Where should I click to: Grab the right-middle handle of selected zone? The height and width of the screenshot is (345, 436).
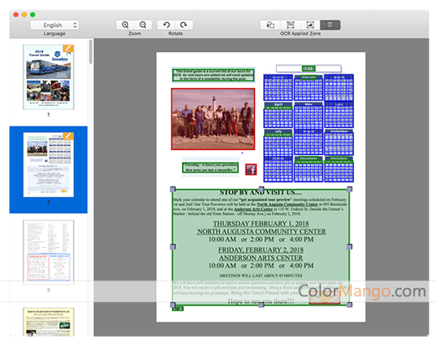coord(350,247)
